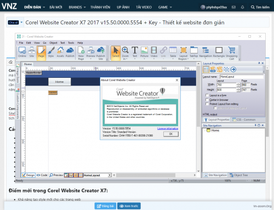This screenshot has width=274, height=210.
Task: Open the Object menu
Action: [53, 43]
